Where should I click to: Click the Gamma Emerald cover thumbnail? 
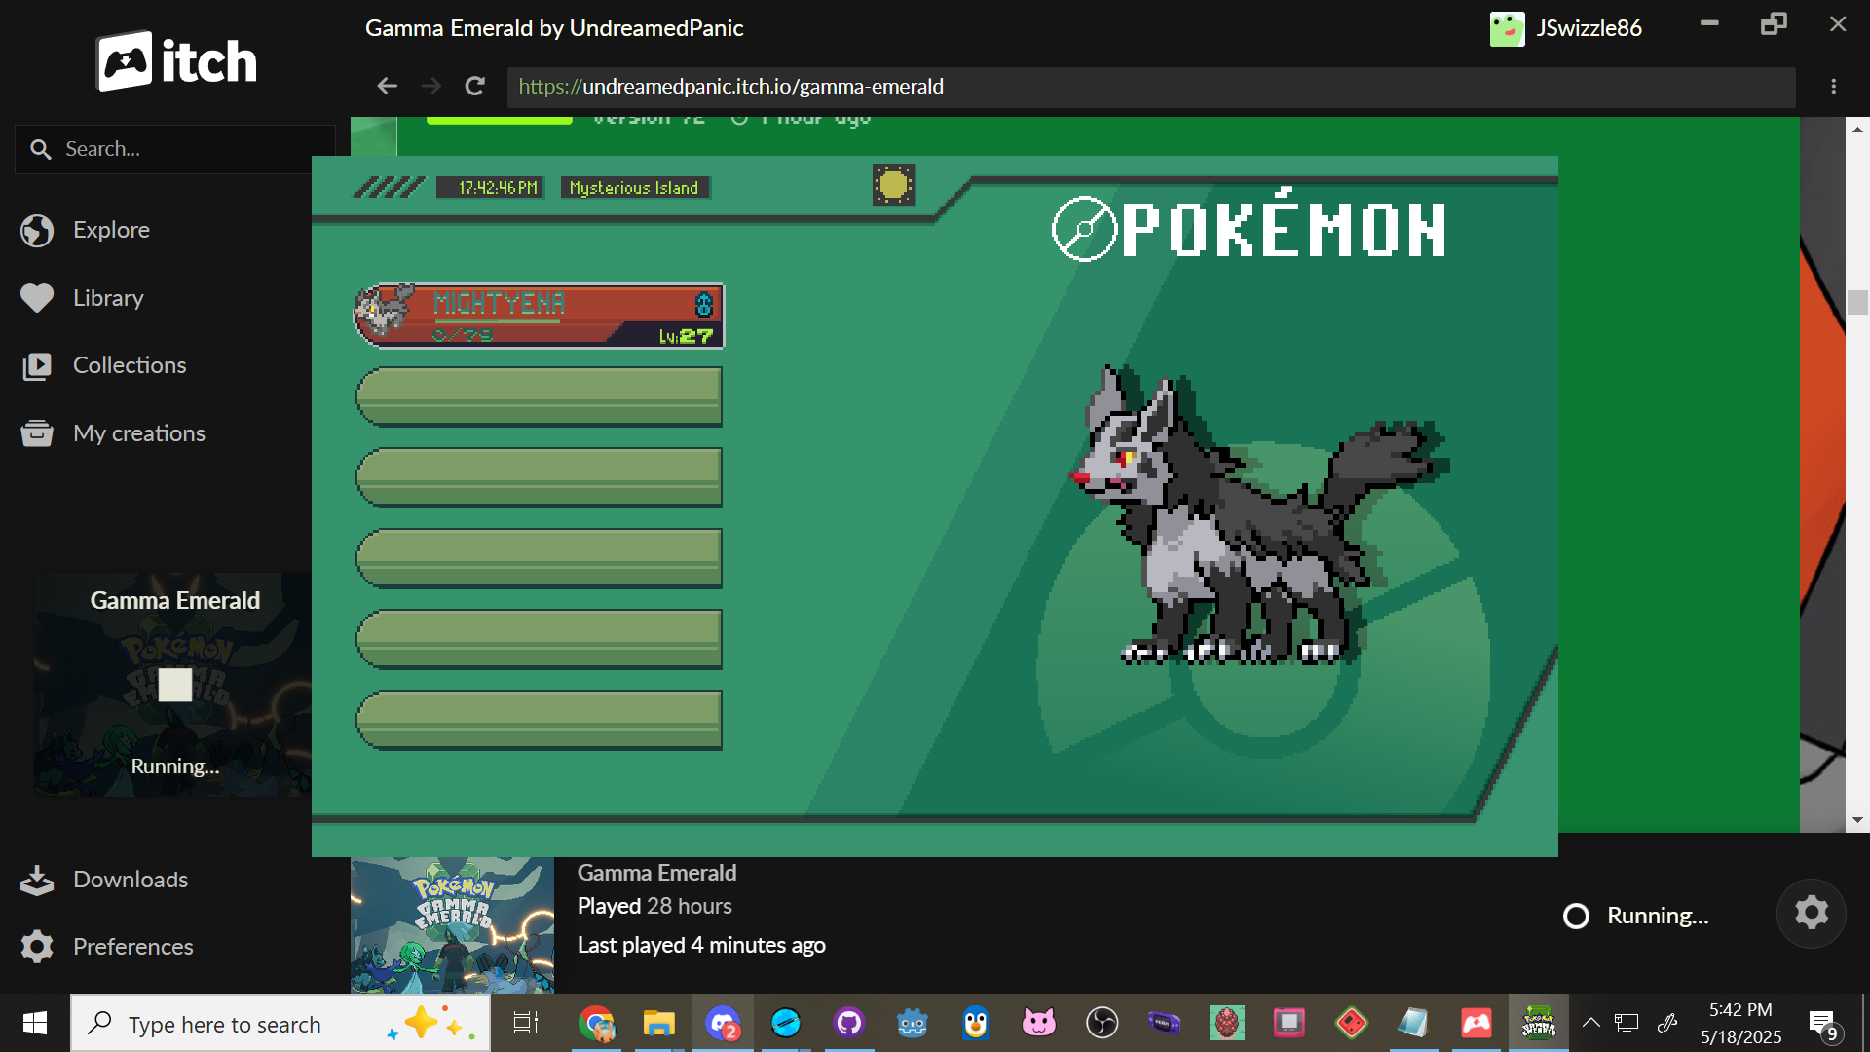(x=452, y=925)
